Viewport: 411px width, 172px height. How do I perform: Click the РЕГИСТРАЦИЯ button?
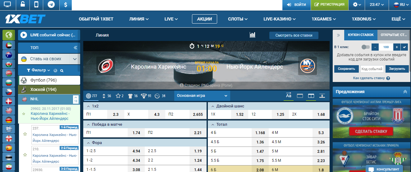[329, 5]
